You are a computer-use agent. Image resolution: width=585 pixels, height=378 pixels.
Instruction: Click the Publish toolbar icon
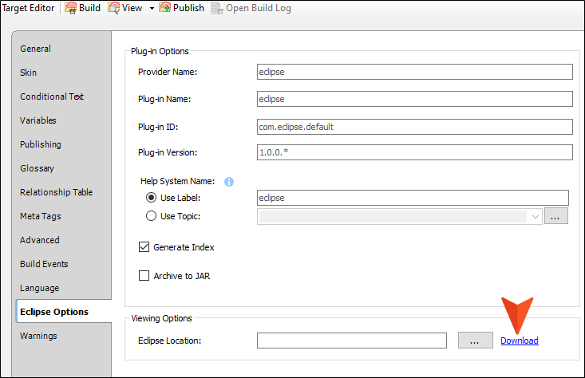(x=164, y=8)
